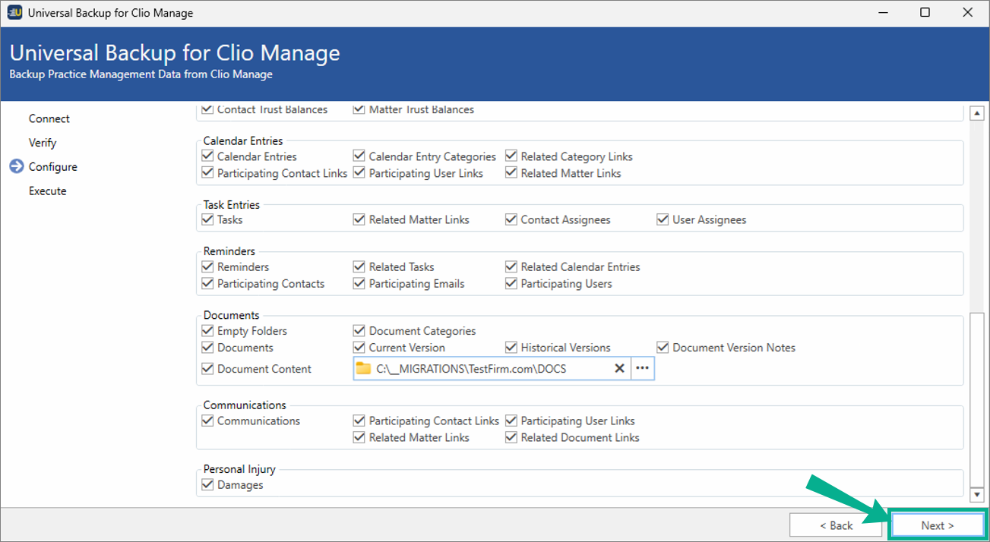The height and width of the screenshot is (542, 990).
Task: Click the scrollbar down arrow
Action: [x=977, y=494]
